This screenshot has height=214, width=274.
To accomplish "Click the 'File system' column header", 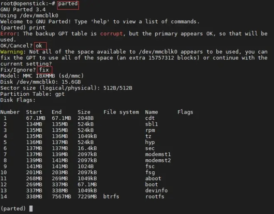I will [x=121, y=112].
